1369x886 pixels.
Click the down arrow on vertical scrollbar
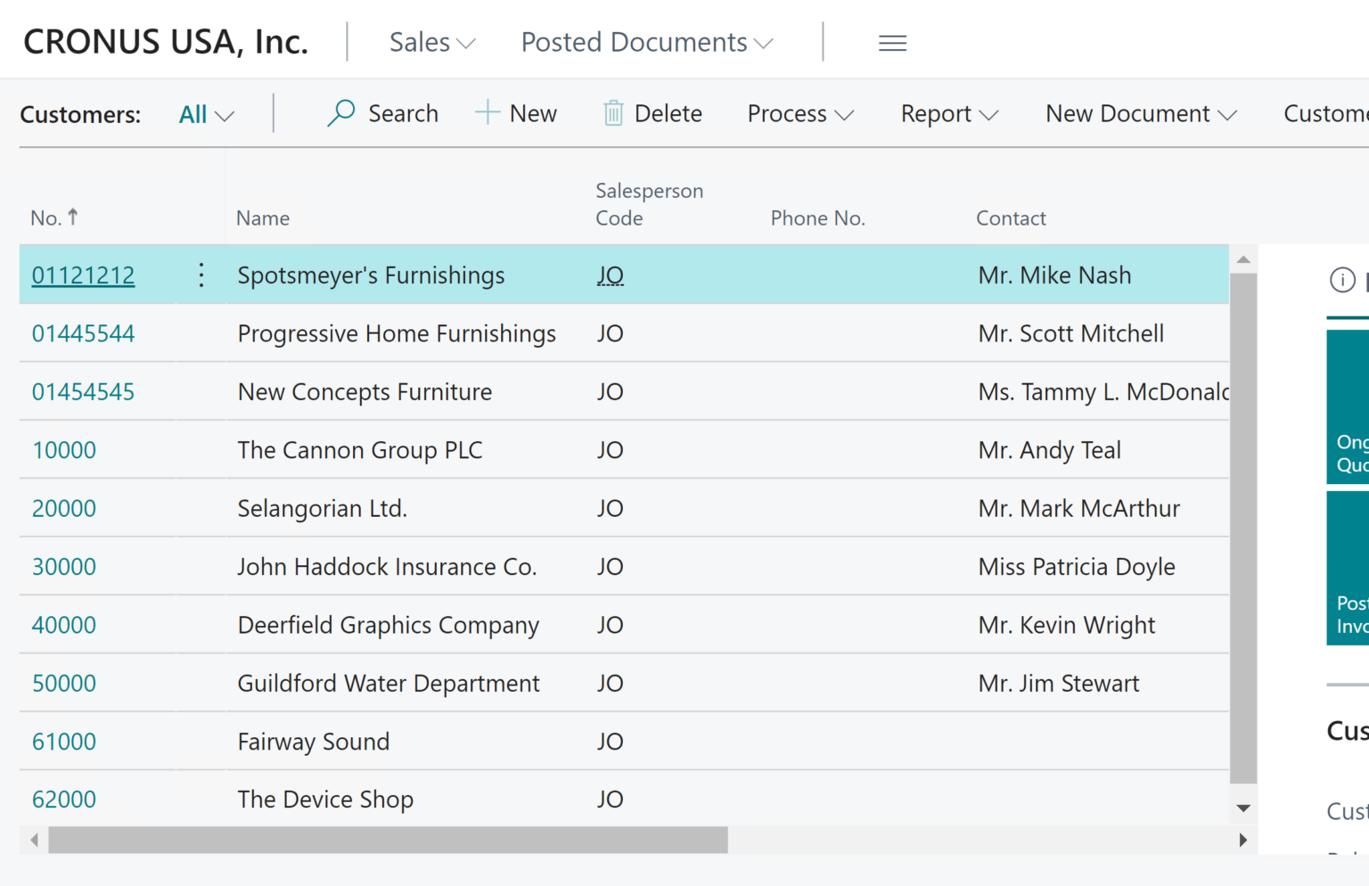point(1242,807)
